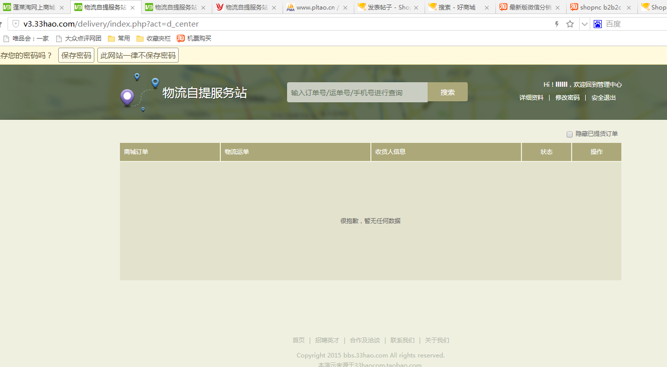Click the address bar URL
The width and height of the screenshot is (667, 367).
pos(111,24)
